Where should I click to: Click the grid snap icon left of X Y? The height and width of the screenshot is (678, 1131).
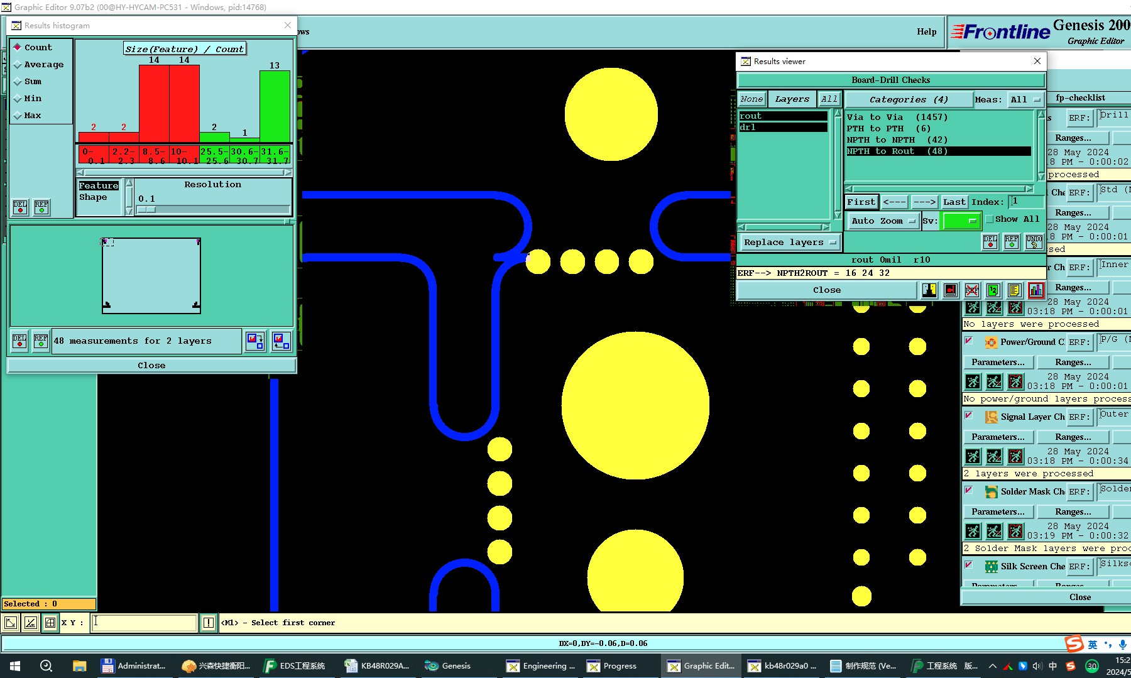(x=50, y=623)
